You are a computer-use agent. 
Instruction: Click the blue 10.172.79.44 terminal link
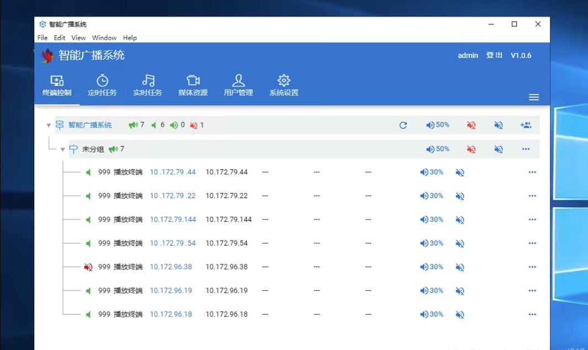[x=172, y=172]
